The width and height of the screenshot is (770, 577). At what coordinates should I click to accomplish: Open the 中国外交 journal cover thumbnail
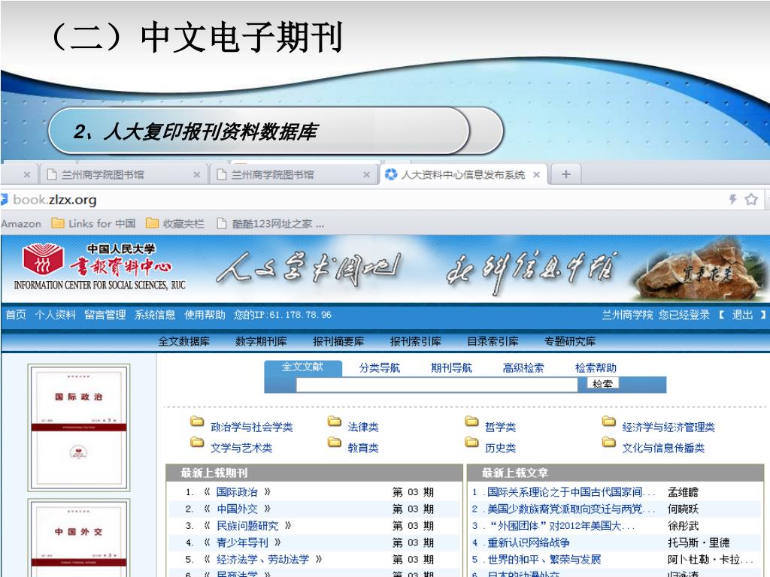[78, 538]
